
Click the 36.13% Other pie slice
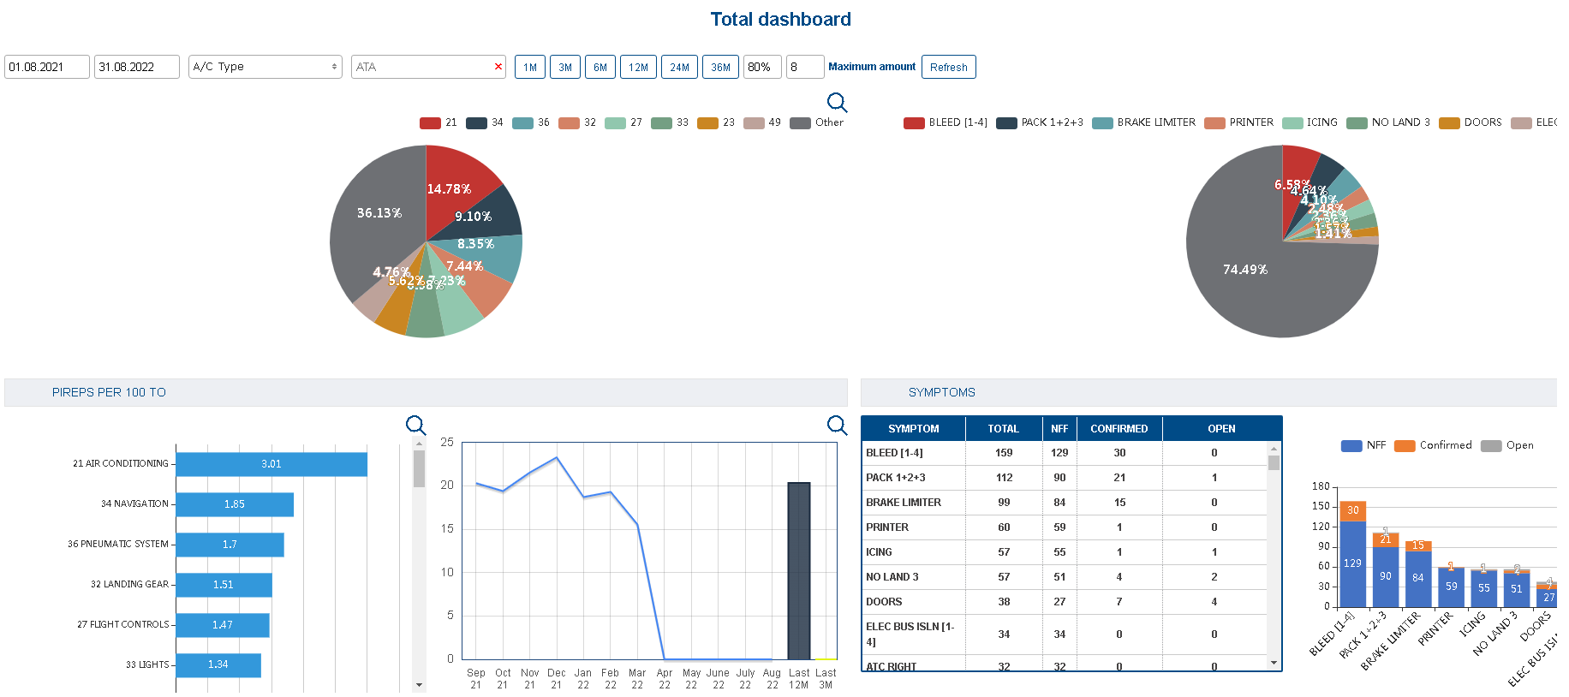coord(379,212)
